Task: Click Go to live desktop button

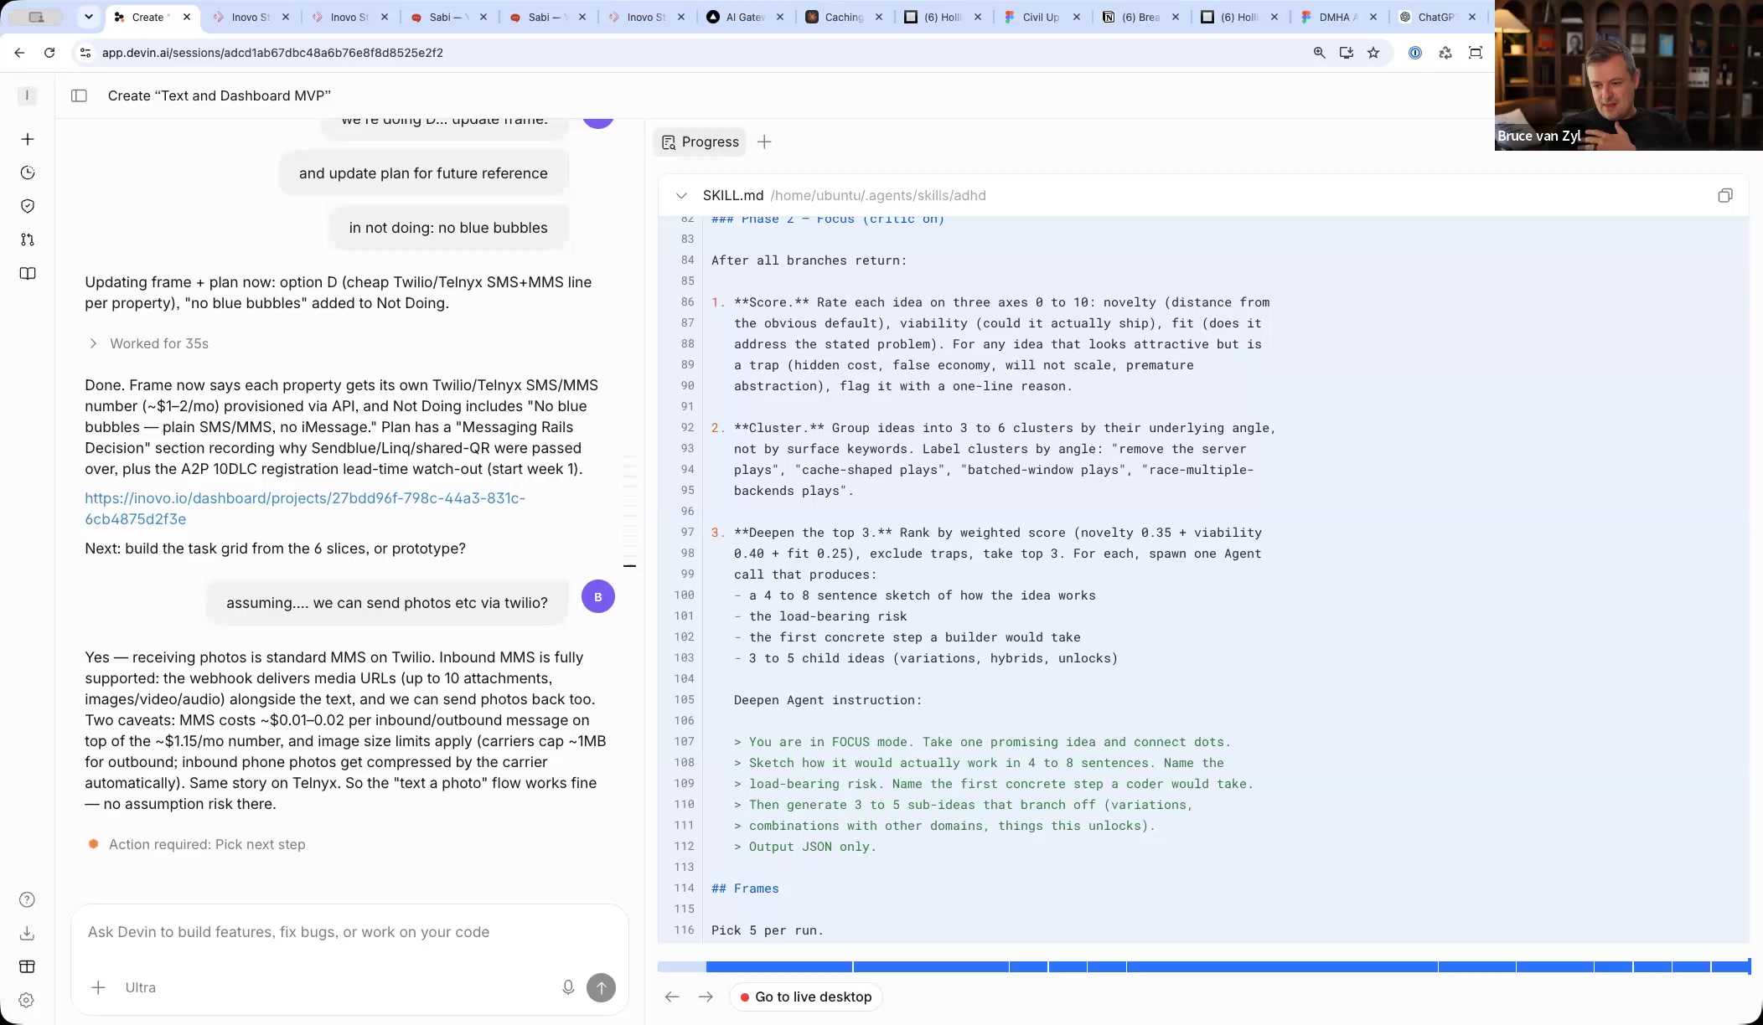Action: 806,997
